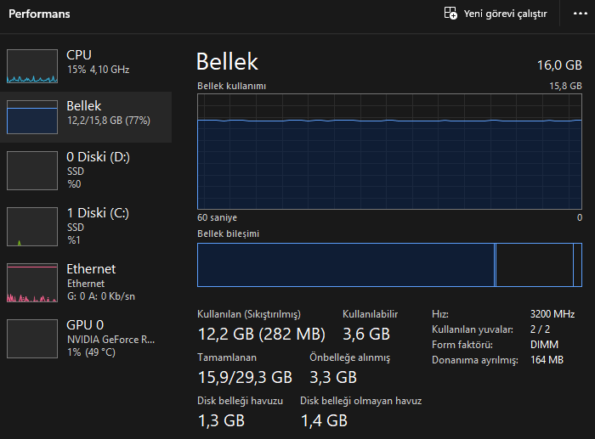Click the Bellek kullanımı usage graph

pos(389,151)
